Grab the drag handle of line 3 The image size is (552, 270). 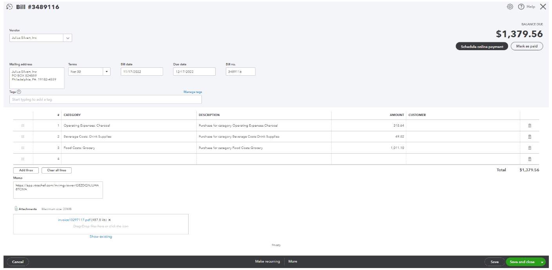tap(23, 148)
